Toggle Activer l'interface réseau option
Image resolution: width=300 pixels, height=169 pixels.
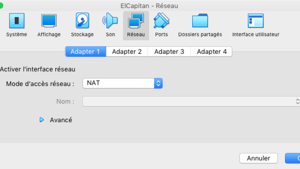point(37,69)
